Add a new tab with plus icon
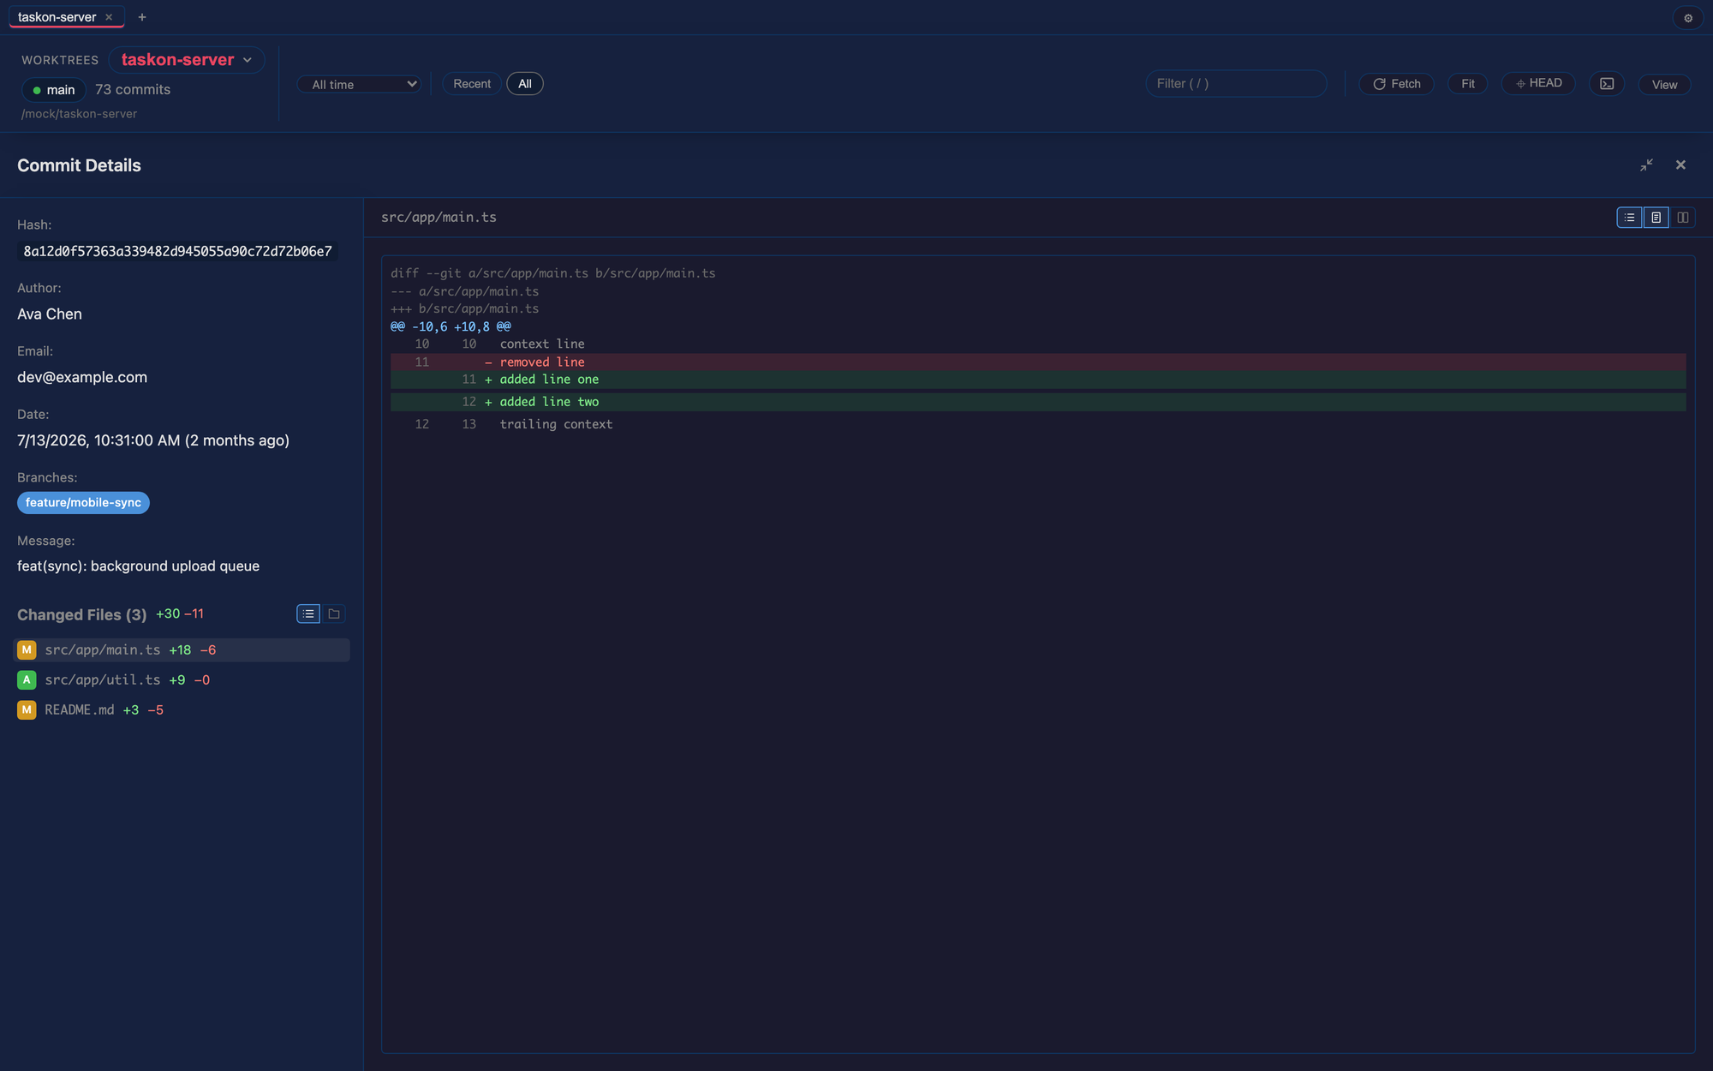Viewport: 1713px width, 1071px height. (x=142, y=17)
